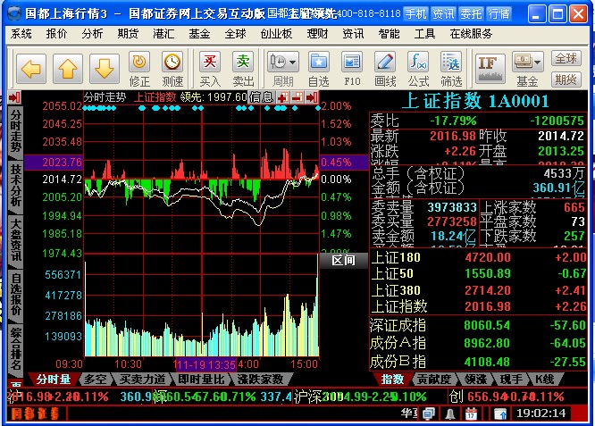Open the 公式 formula fx icon
This screenshot has width=595, height=426.
click(x=418, y=62)
